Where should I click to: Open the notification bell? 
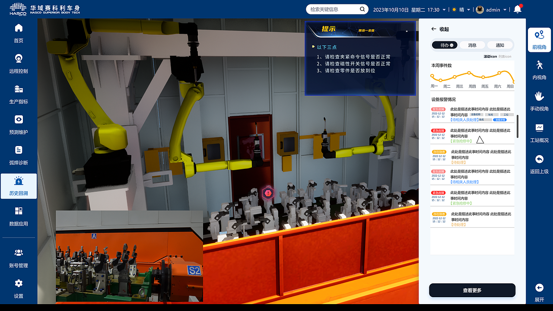(517, 10)
